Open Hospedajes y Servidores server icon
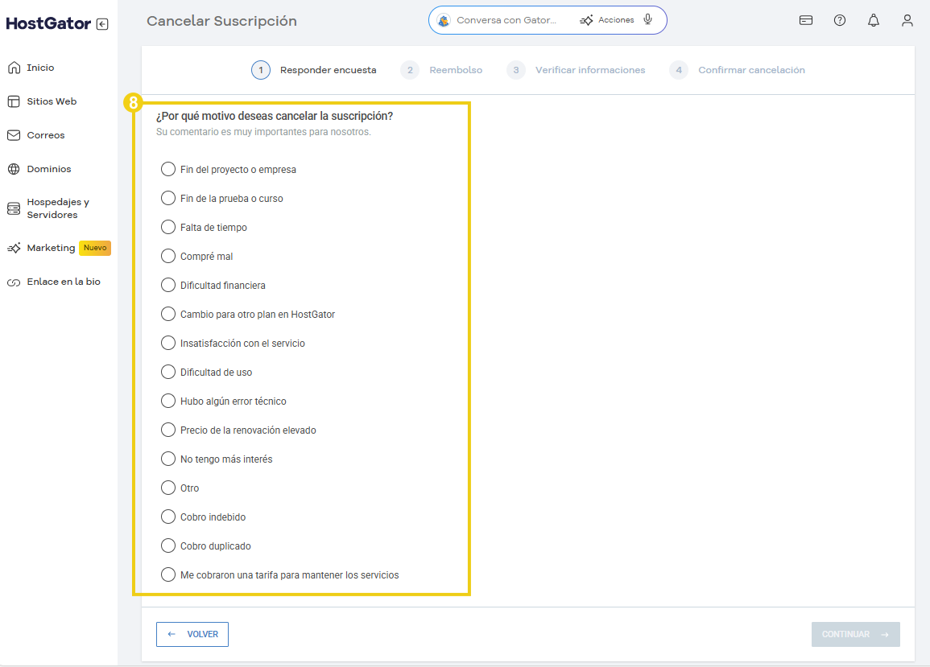 point(12,208)
